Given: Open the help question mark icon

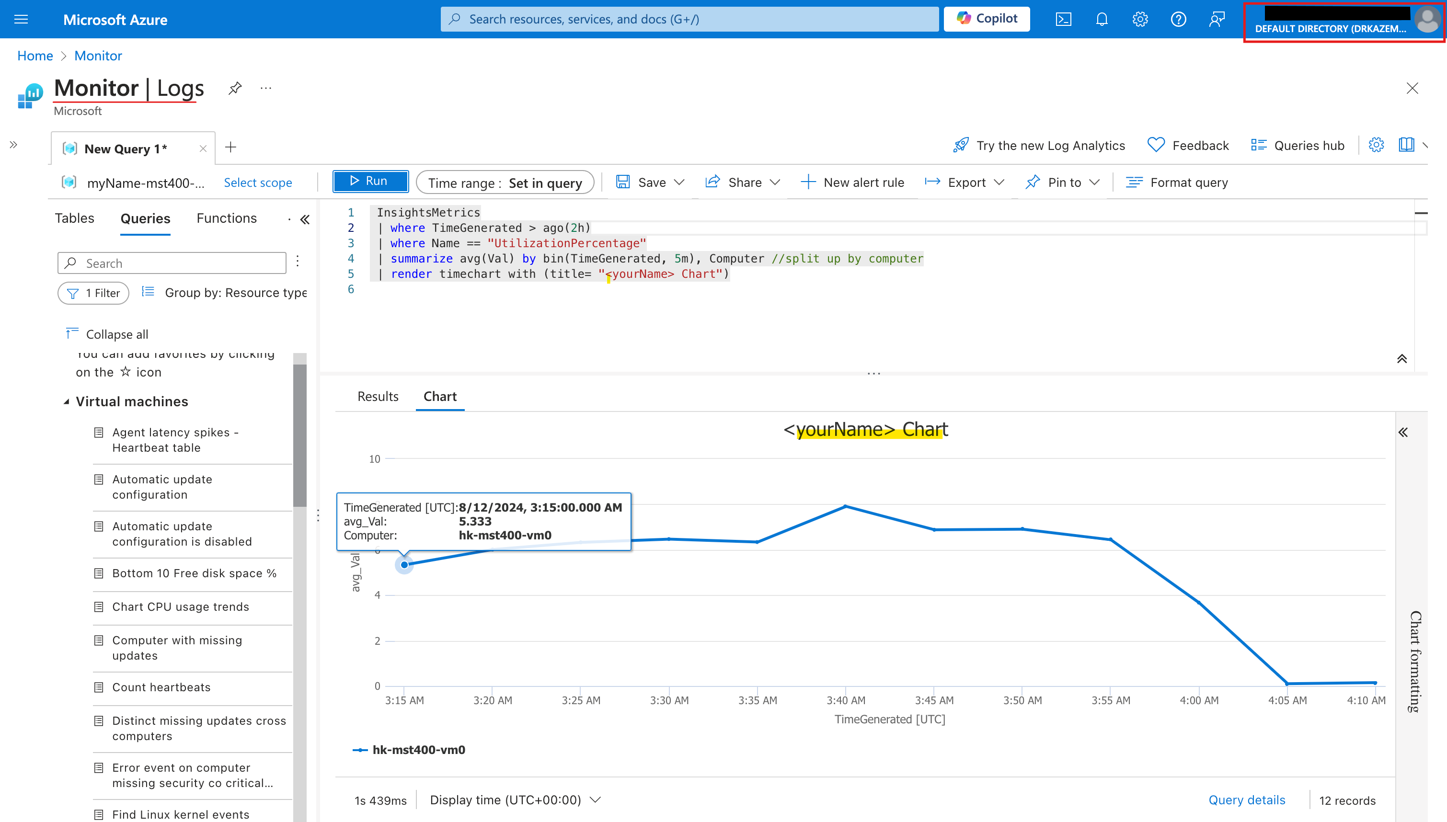Looking at the screenshot, I should point(1178,20).
